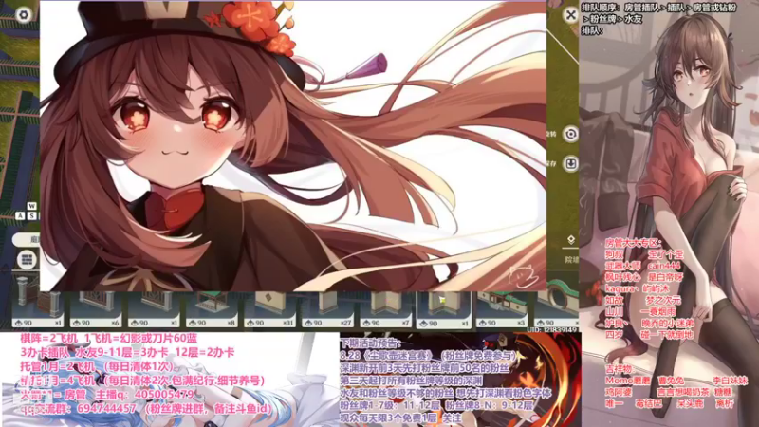The image size is (759, 427).
Task: Select the stone pillar gate furnishing ×1
Action: coord(38,310)
